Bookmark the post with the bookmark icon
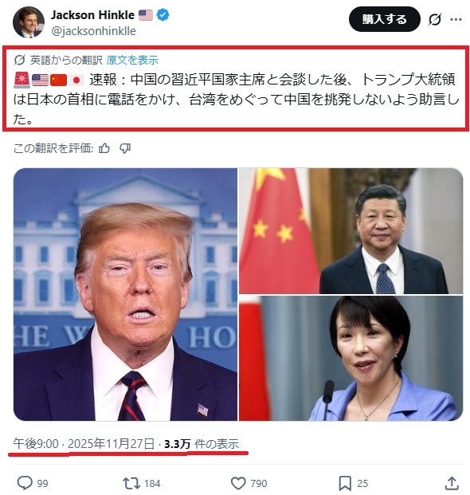Screen dimensions: 470x495 345,483
